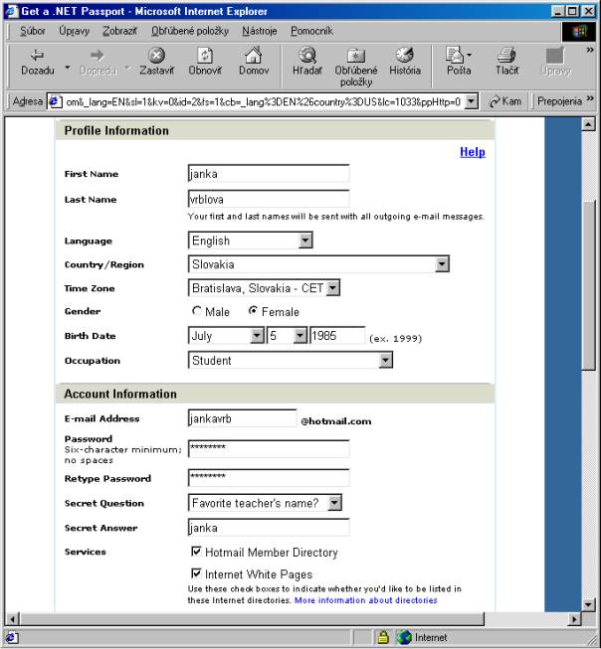Open the Hľadať search icon
This screenshot has height=649, width=601.
306,57
